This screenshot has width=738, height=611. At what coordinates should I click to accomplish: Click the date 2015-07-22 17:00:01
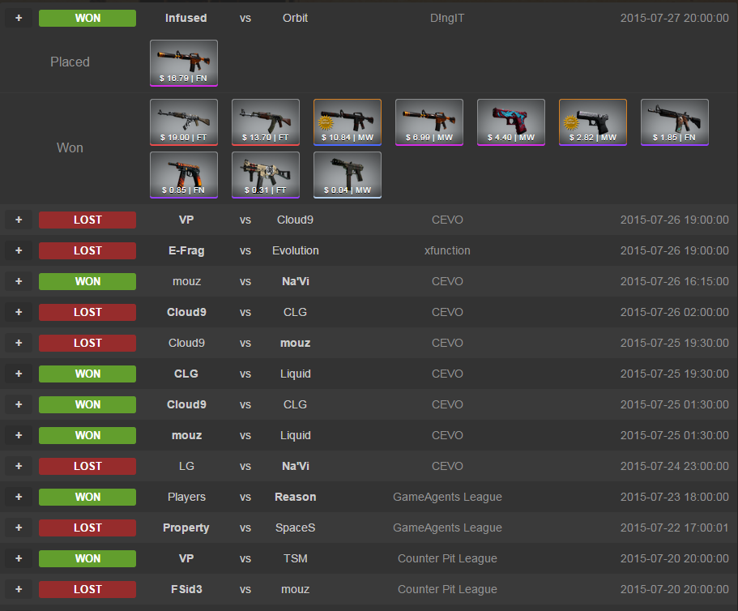(675, 528)
